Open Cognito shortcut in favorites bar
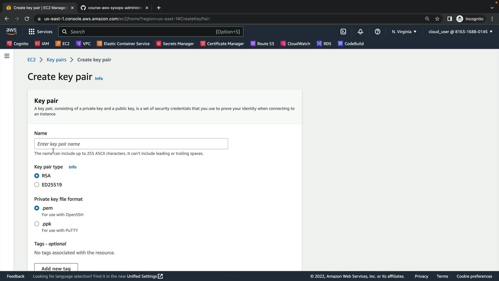This screenshot has width=499, height=281. 18,44
